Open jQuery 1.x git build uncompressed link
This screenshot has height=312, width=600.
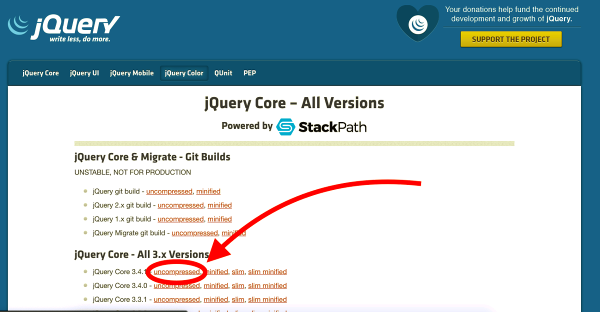(x=180, y=219)
